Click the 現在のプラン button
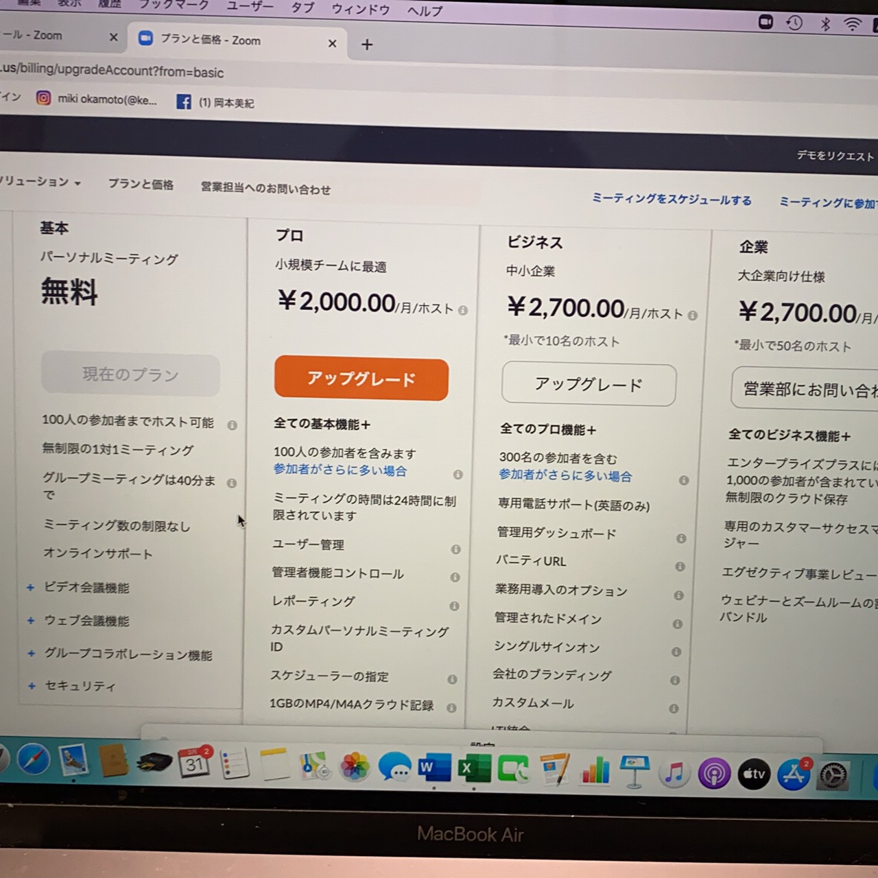 [x=130, y=375]
